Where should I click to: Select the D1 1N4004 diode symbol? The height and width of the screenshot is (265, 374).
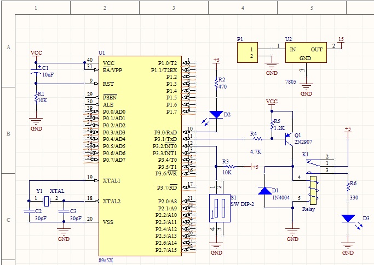click(x=266, y=191)
